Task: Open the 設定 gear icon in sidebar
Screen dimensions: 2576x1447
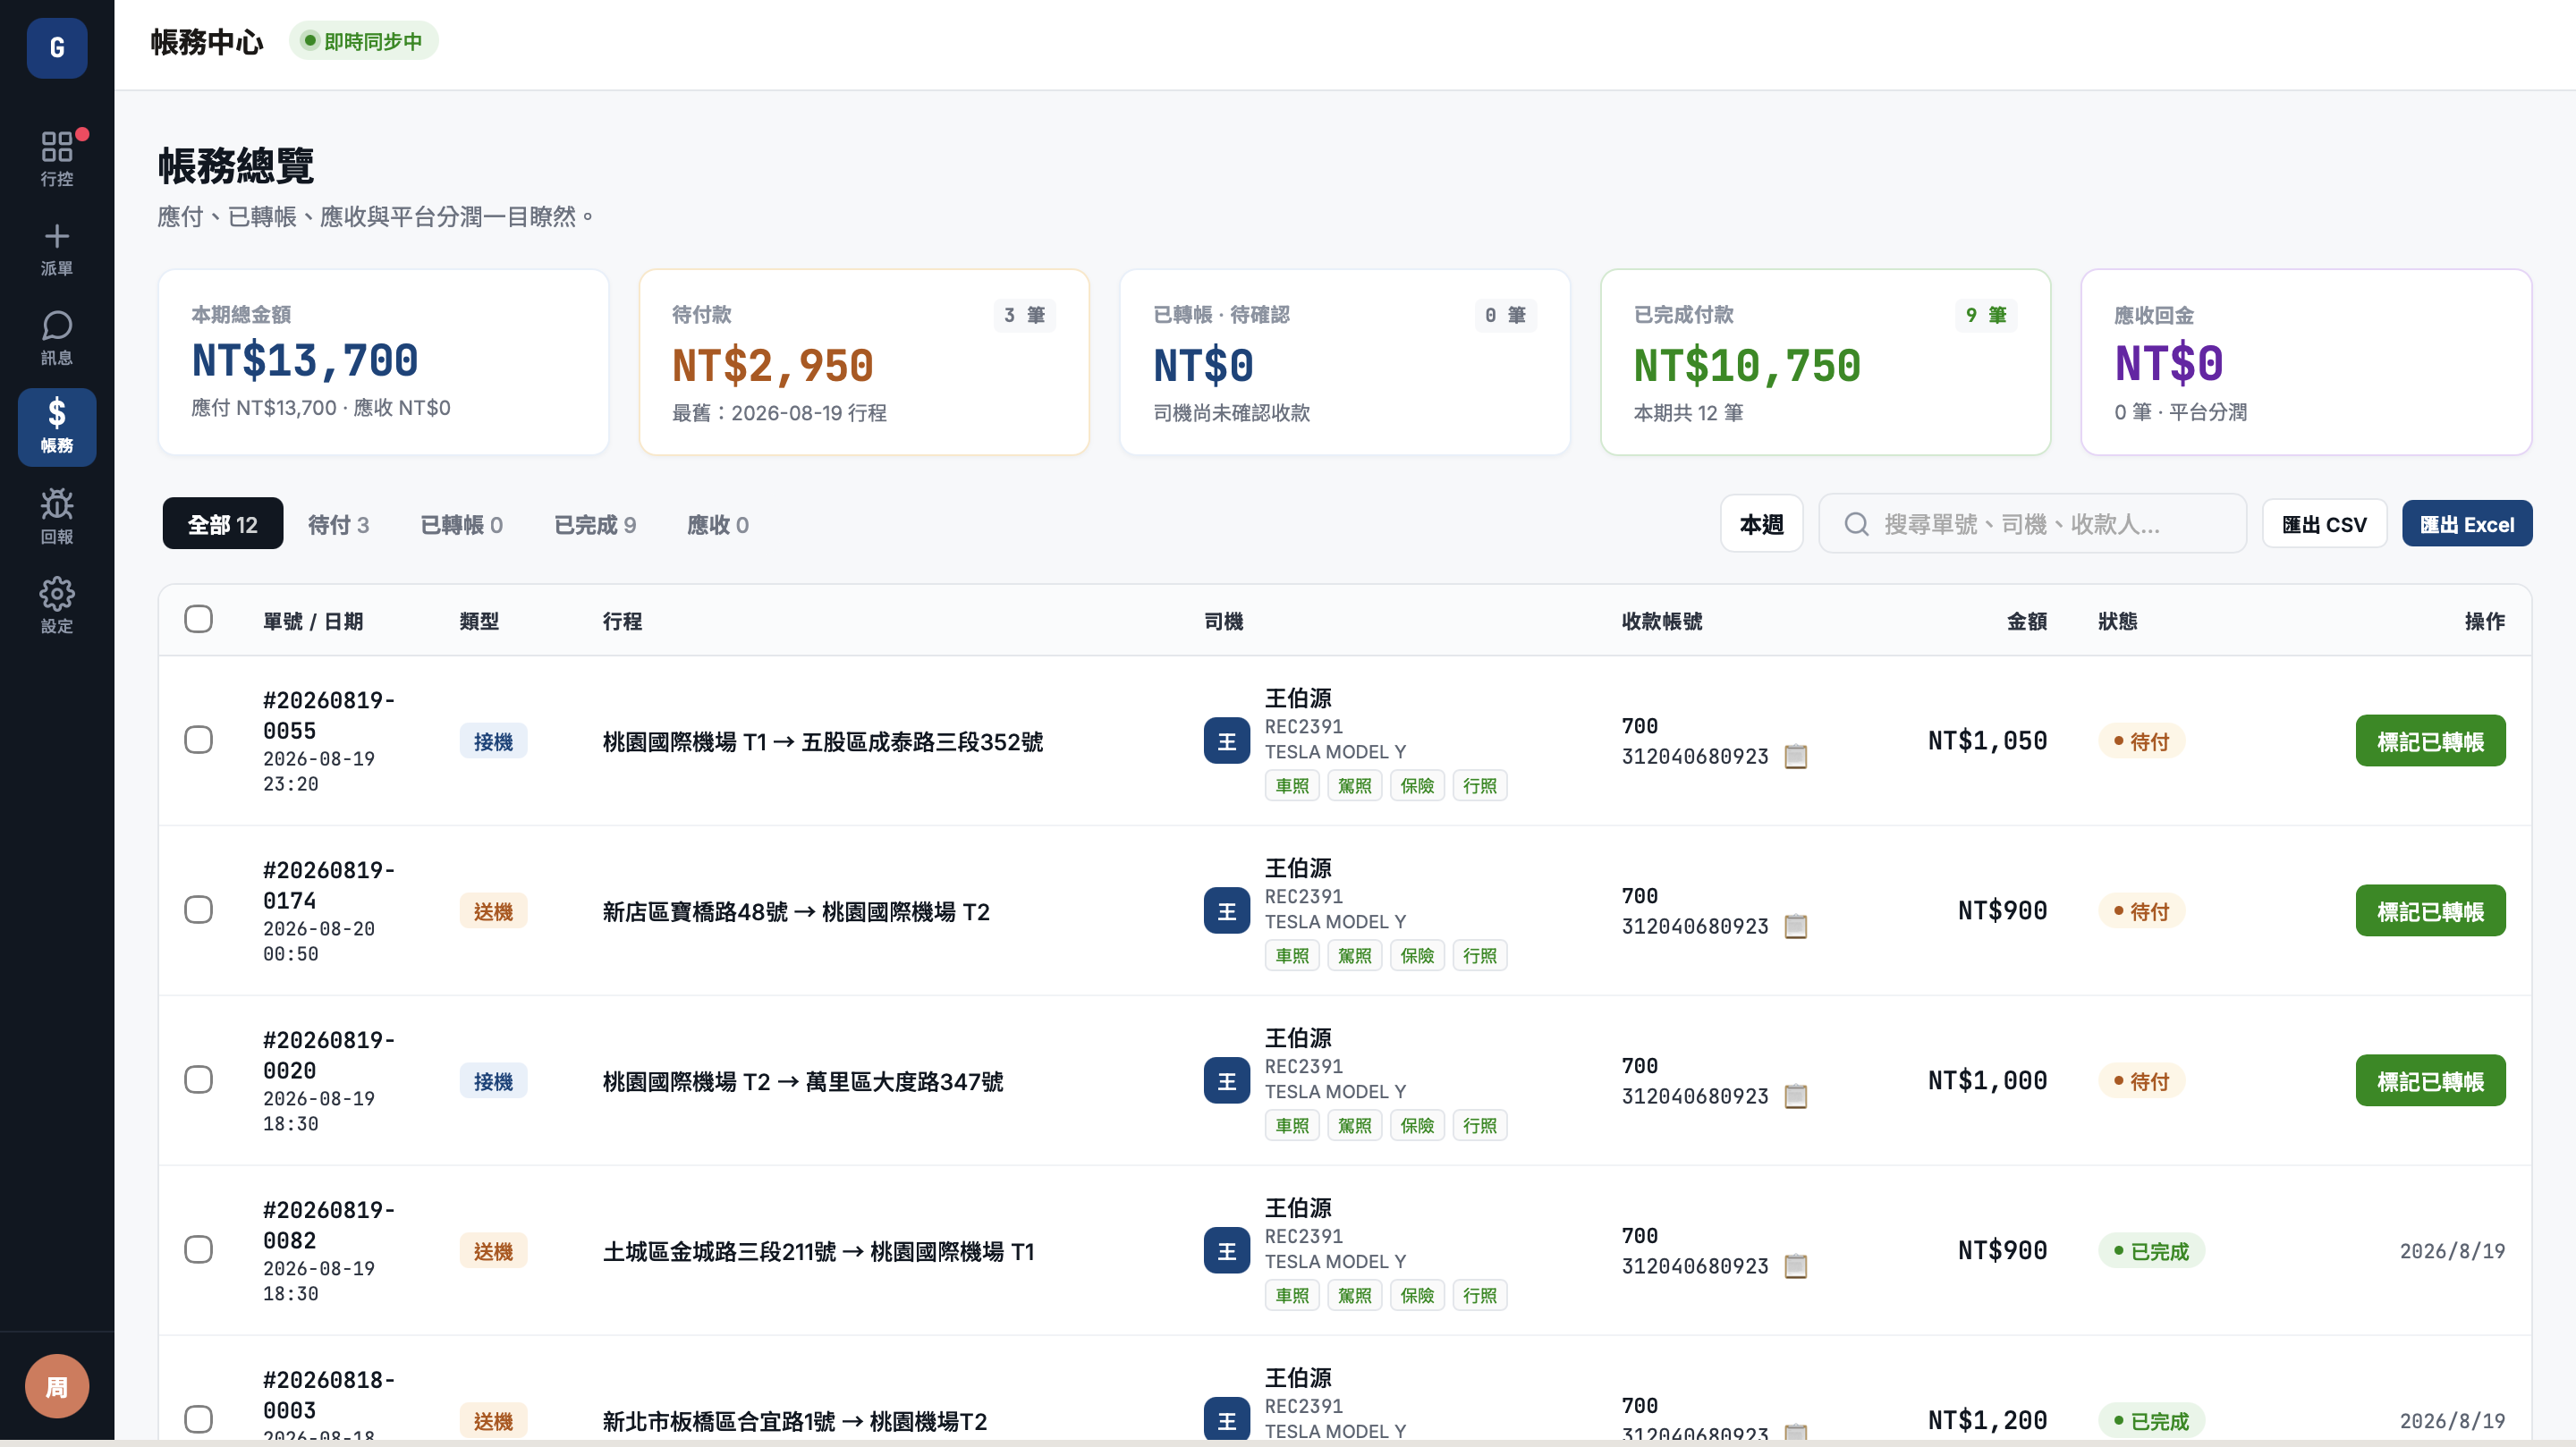Action: [x=57, y=606]
